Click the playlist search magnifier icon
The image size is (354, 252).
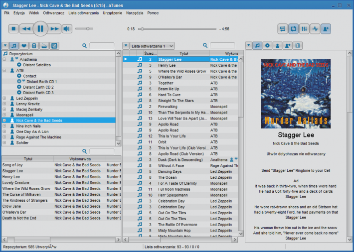pos(205,45)
